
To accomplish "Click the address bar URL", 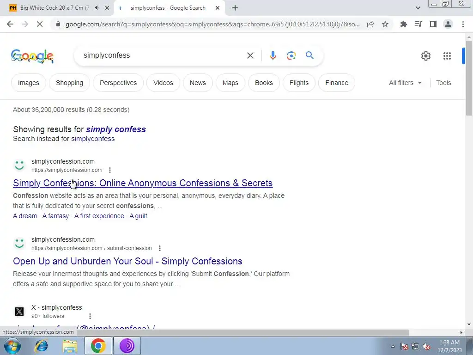I will pos(212,24).
